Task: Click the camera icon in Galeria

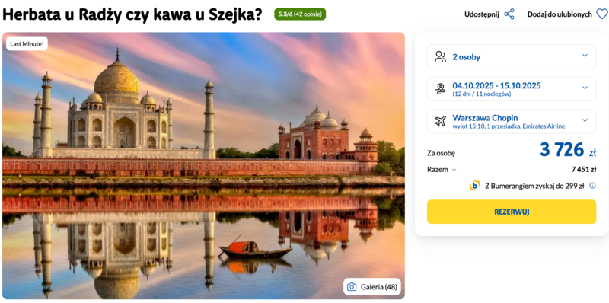Action: [352, 287]
